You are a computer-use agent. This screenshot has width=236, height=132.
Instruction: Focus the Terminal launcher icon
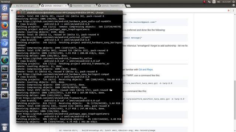(x=5, y=95)
